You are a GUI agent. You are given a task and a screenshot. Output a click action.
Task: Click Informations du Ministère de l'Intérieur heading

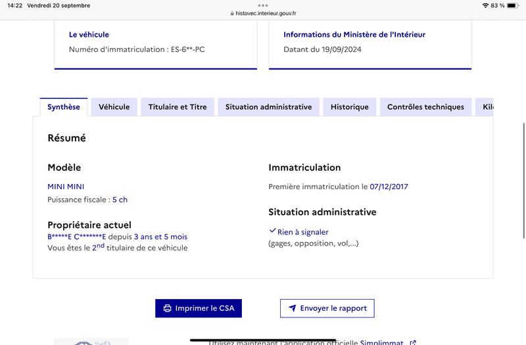pyautogui.click(x=354, y=35)
